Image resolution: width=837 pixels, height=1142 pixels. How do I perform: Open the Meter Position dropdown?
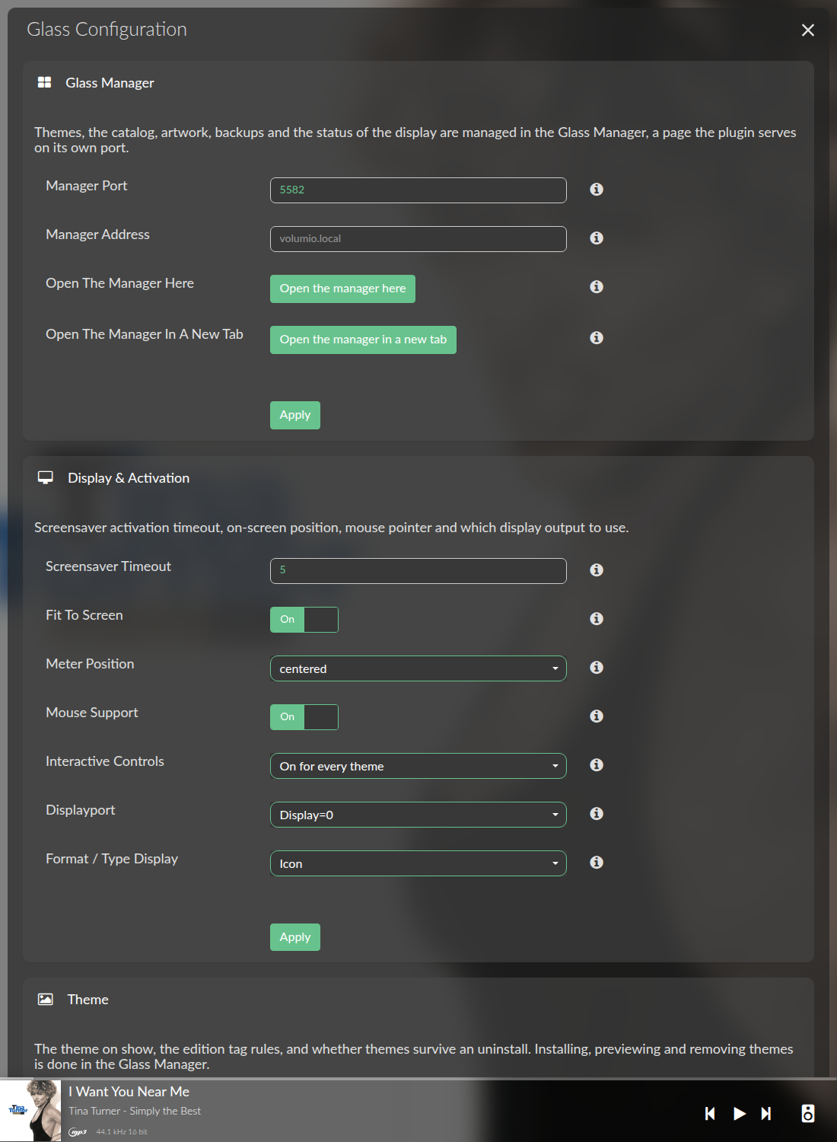tap(418, 668)
